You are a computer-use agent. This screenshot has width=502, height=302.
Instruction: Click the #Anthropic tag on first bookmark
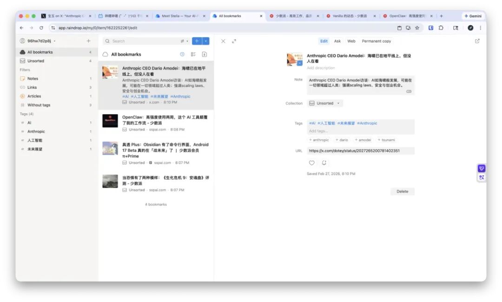click(180, 96)
